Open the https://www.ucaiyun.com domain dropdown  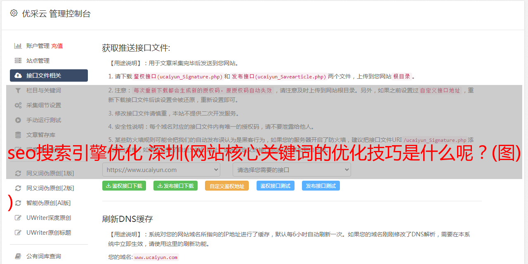161,170
